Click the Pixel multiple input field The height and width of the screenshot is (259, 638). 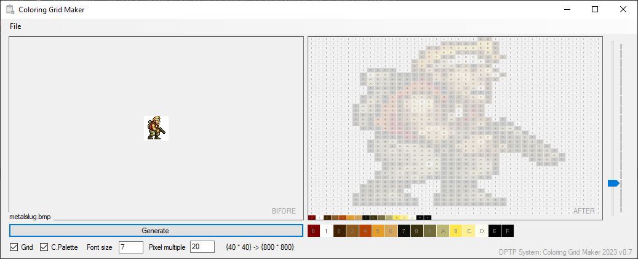(202, 247)
